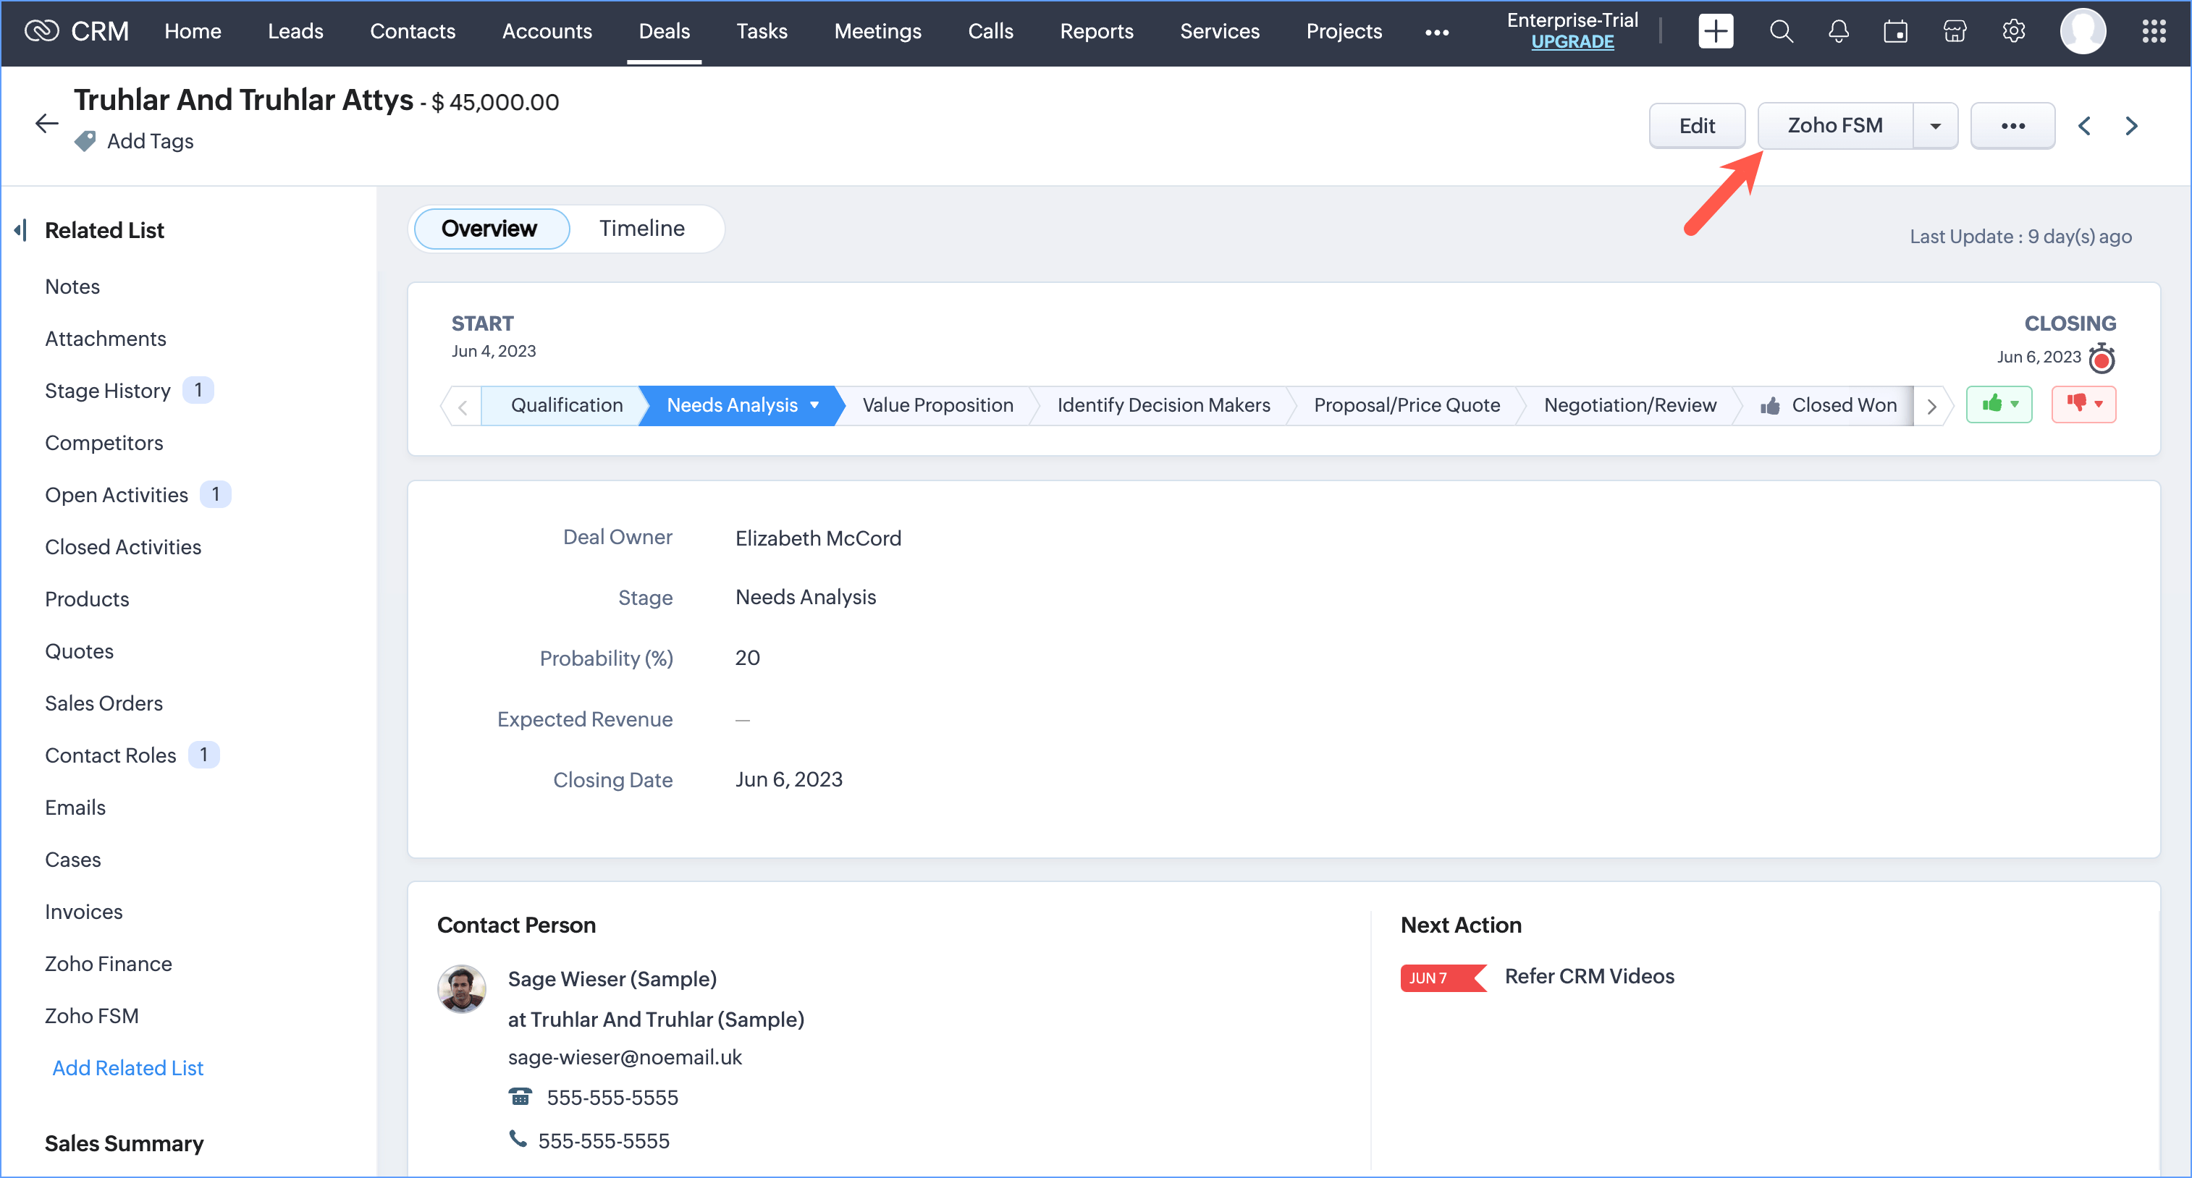
Task: Open the Reports menu tab
Action: [x=1096, y=31]
